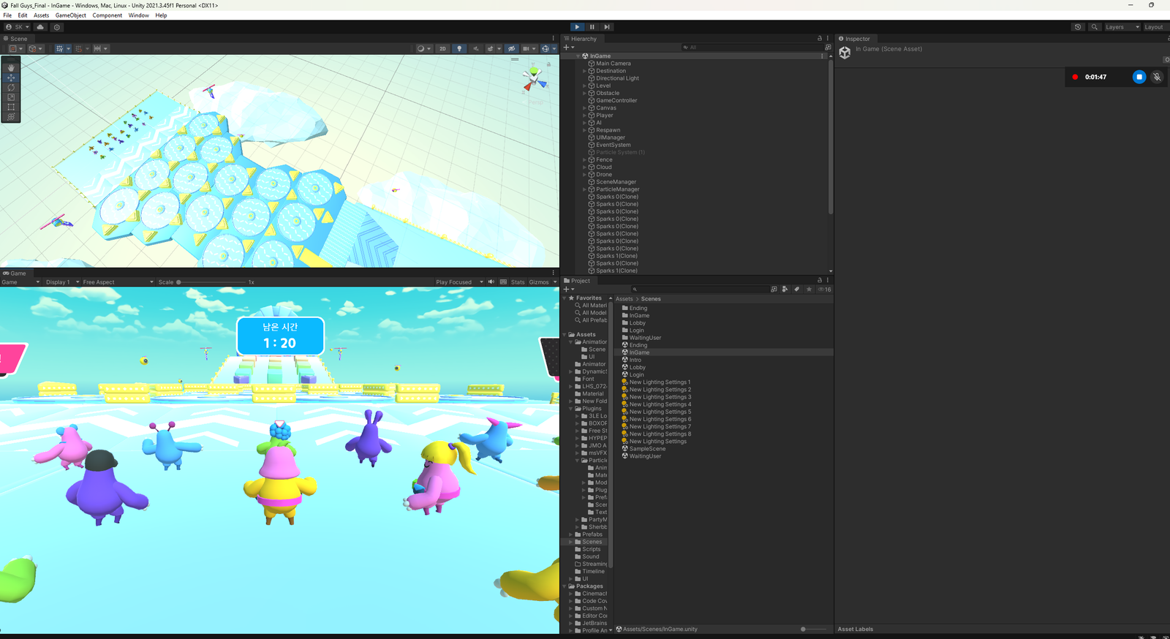Select the Move tool in Scene view

[11, 77]
